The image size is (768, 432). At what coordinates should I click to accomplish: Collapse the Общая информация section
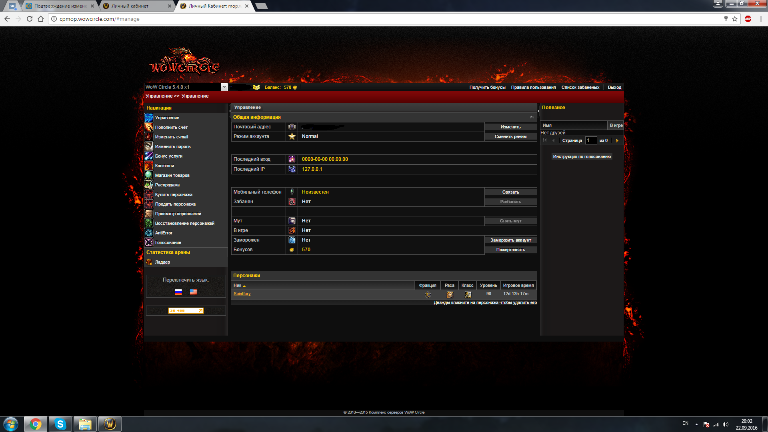point(532,117)
